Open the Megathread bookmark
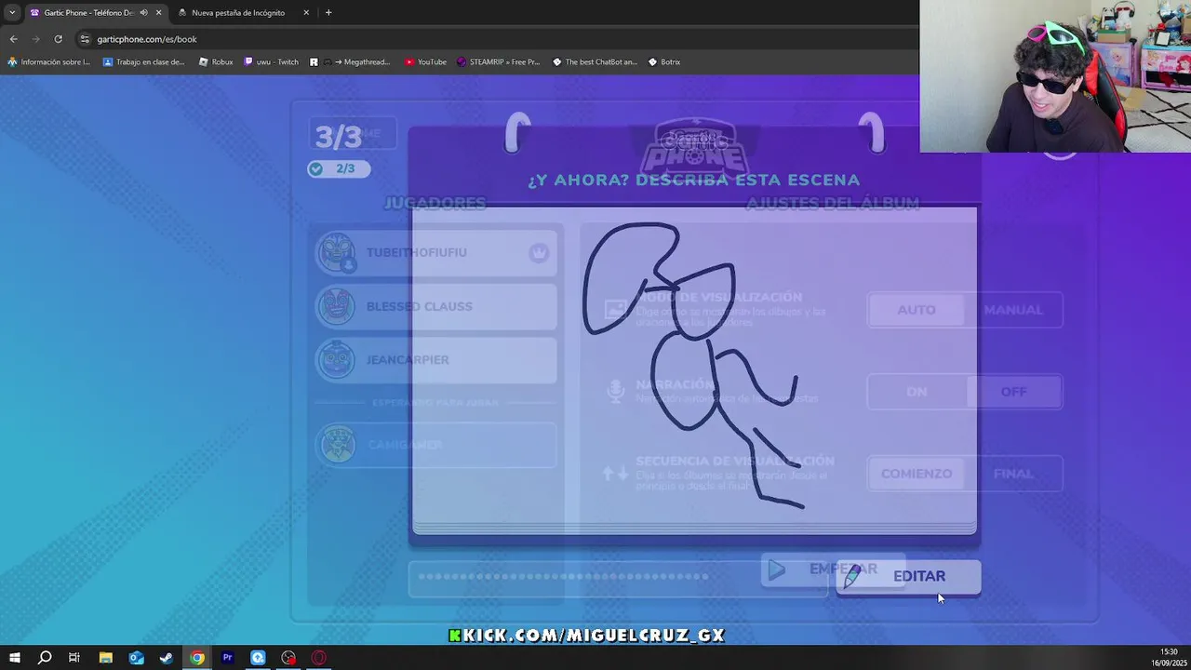 click(350, 62)
